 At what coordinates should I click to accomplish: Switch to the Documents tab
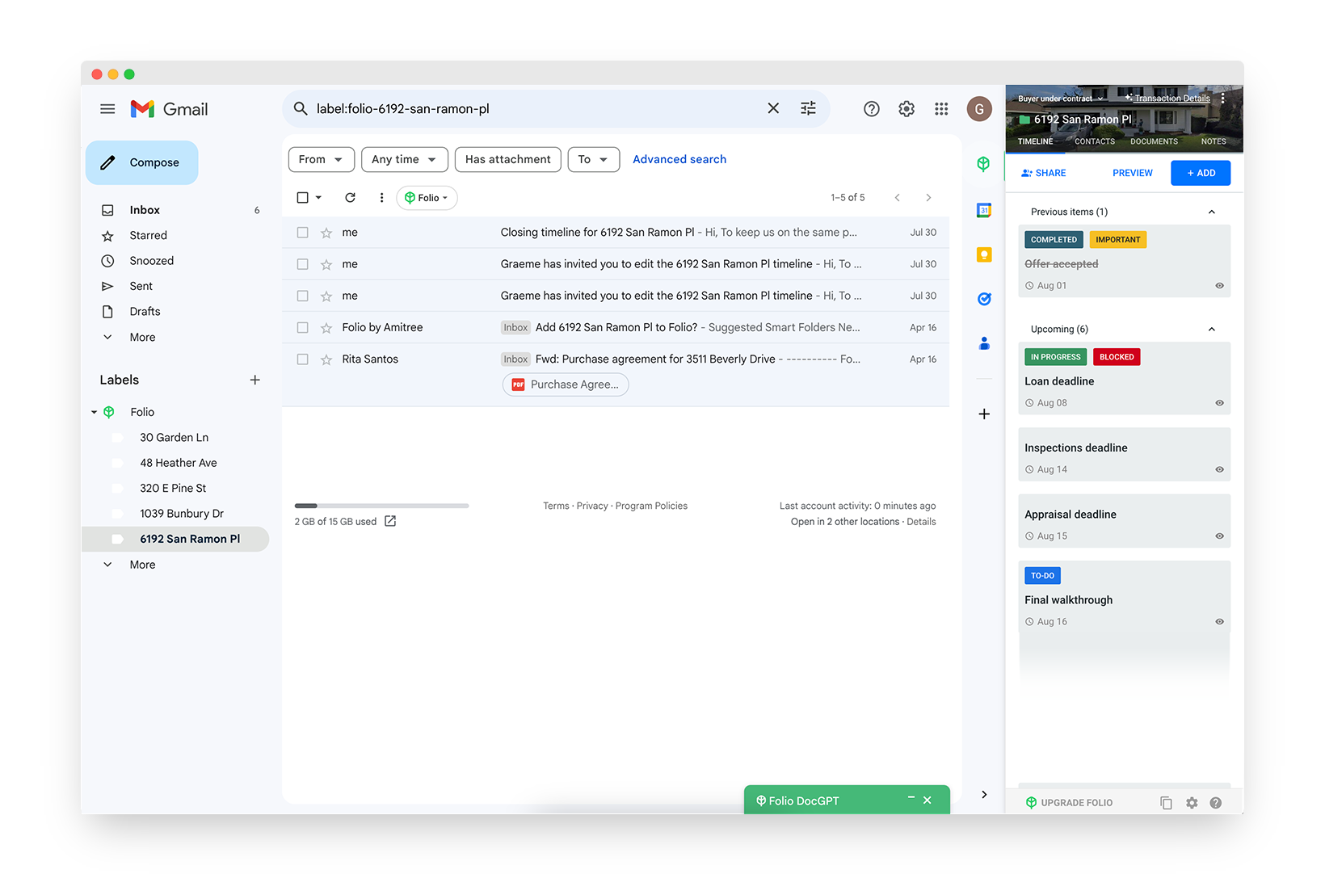[x=1154, y=141]
